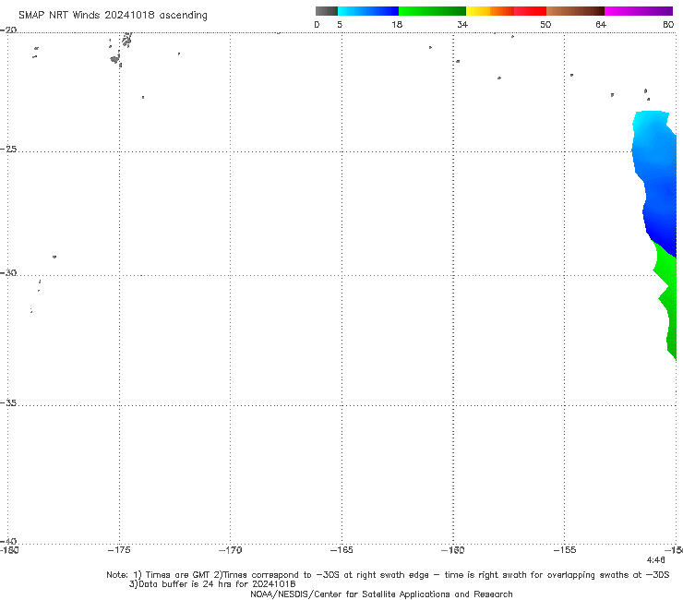Click the color bar label '34'
Image resolution: width=683 pixels, height=600 pixels.
coord(462,24)
